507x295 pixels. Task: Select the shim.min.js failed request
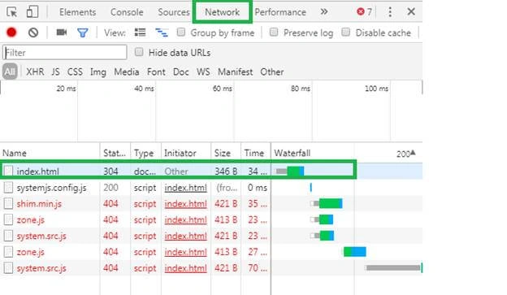39,204
